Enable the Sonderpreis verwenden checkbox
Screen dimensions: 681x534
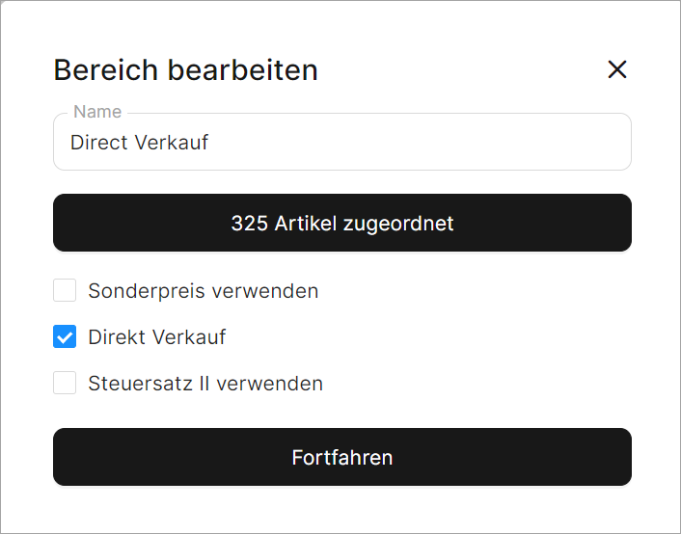click(65, 290)
